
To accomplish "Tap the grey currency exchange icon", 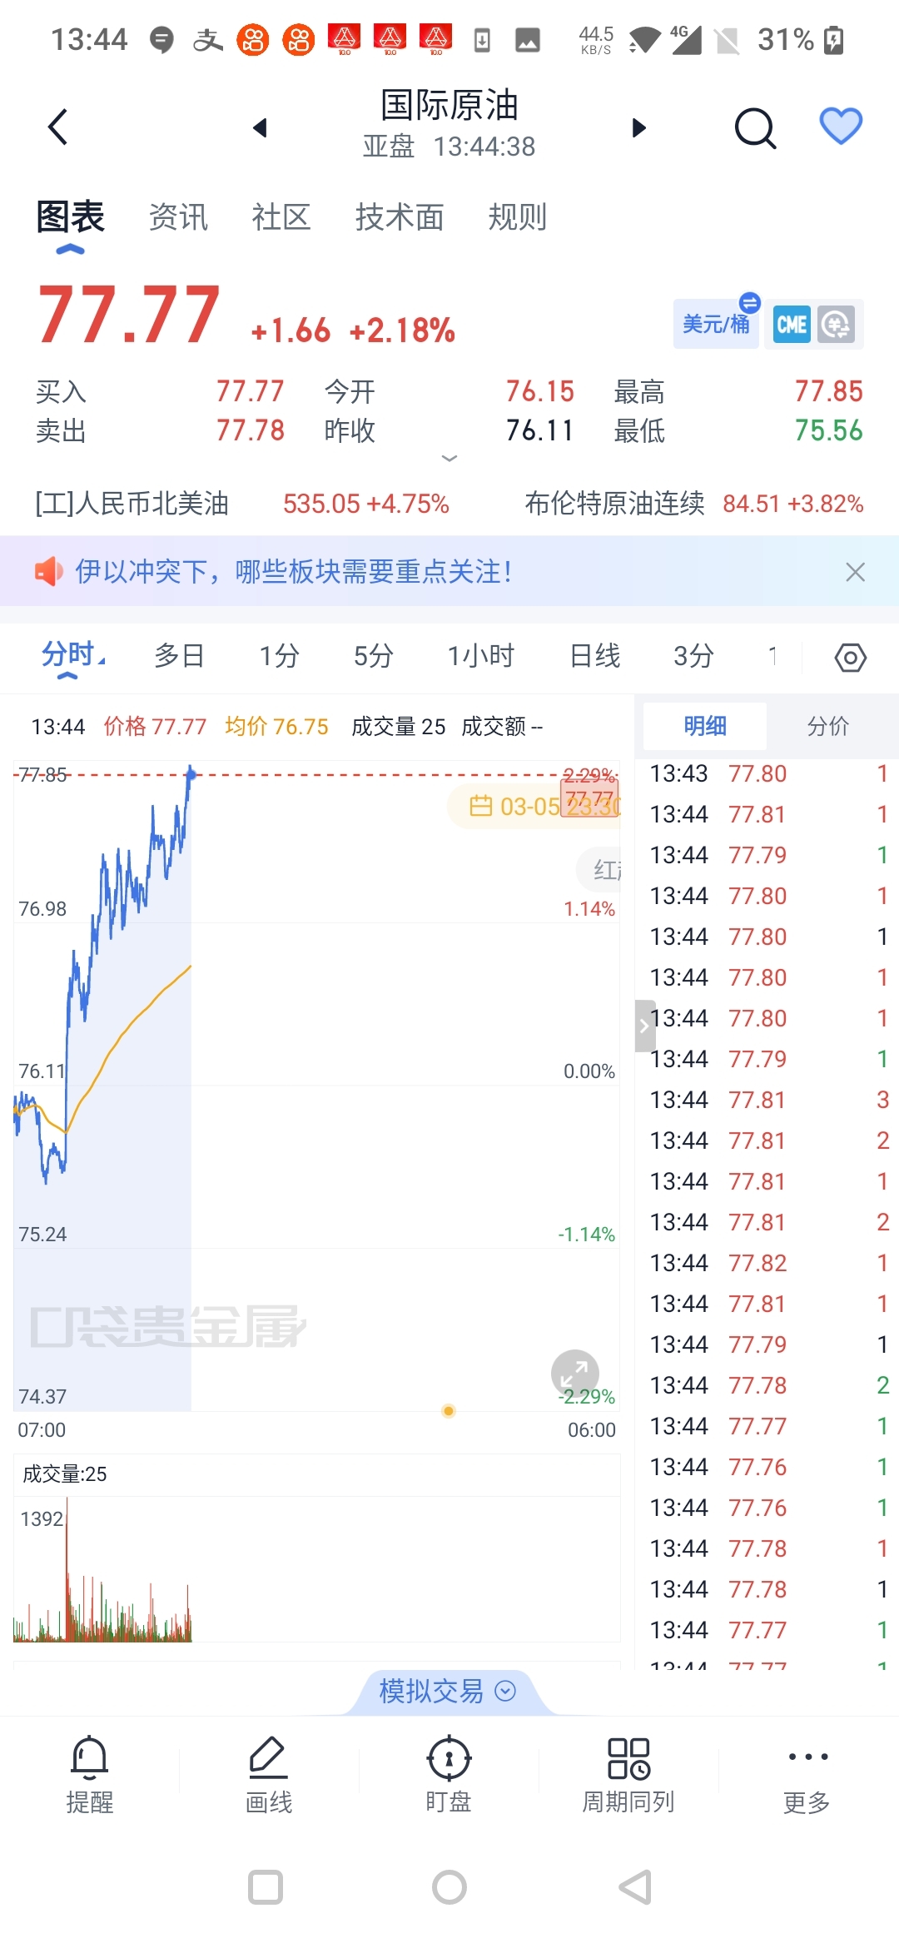I will pos(836,324).
